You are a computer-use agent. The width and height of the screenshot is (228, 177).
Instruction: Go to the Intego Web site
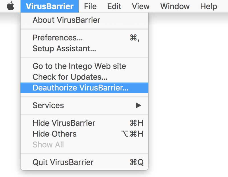pyautogui.click(x=79, y=66)
